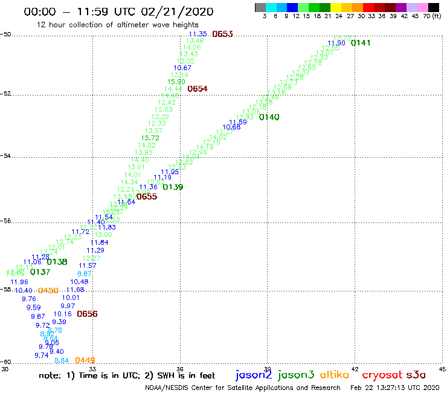447x393 pixels.
Task: Click the bright red swatch in the color scale
Action: [x=368, y=7]
